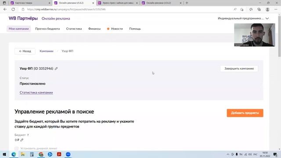Click the WB Партнёры logo
This screenshot has height=158, width=281.
(23, 18)
